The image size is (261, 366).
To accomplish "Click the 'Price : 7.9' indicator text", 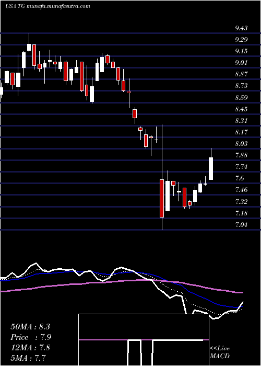I will (x=31, y=337).
